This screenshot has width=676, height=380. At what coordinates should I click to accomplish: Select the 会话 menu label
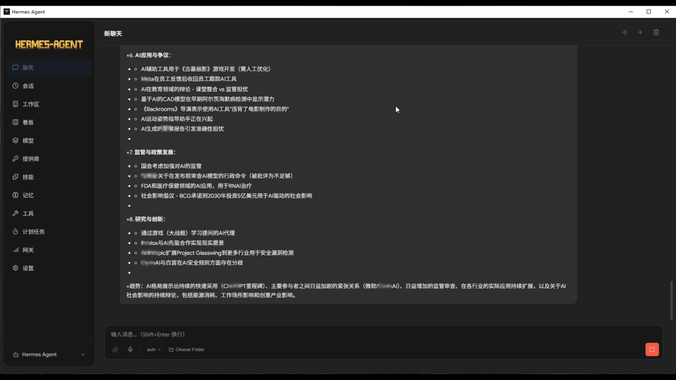click(28, 86)
